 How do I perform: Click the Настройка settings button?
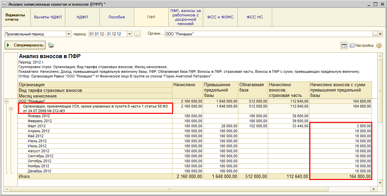point(362,45)
